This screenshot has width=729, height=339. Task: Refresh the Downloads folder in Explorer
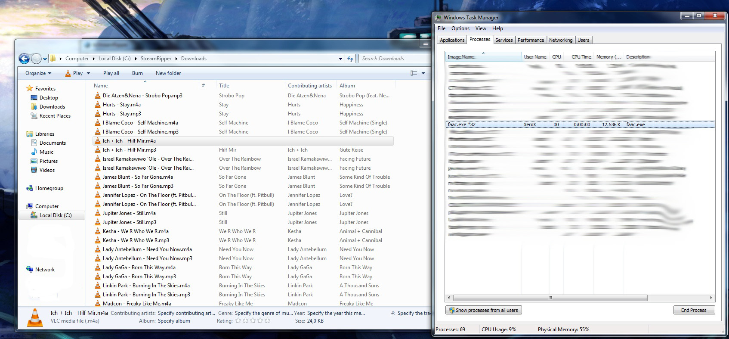click(350, 59)
